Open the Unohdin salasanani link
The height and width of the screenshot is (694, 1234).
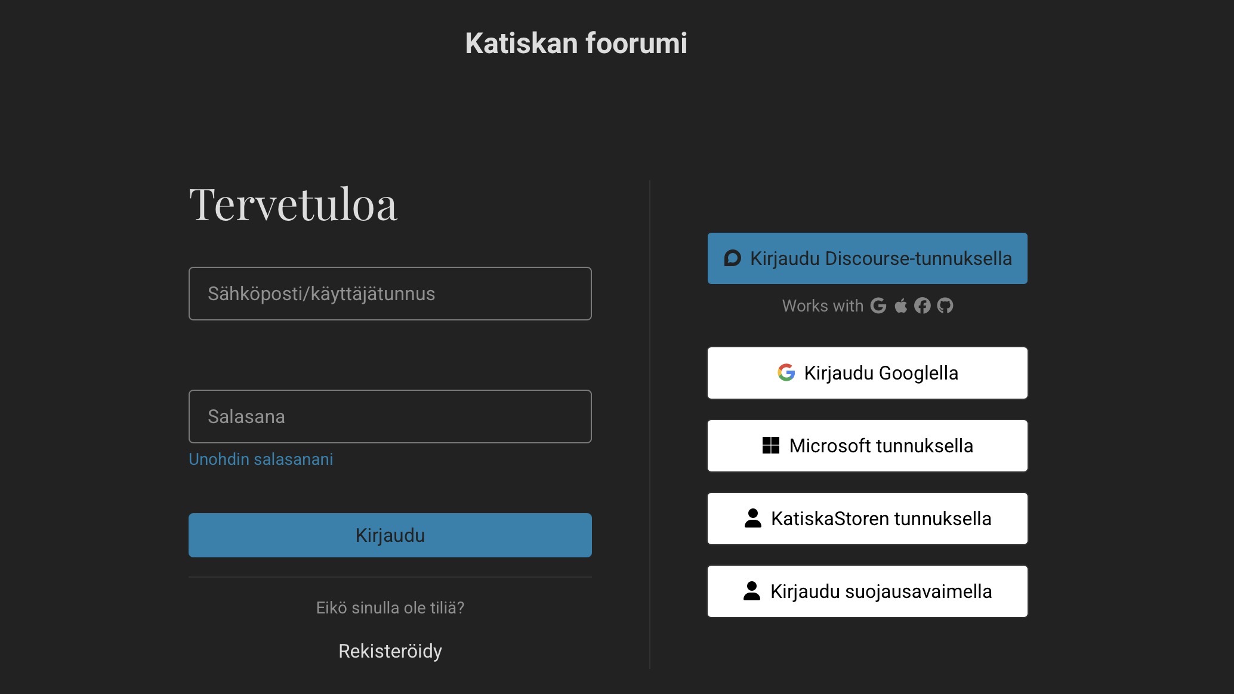click(x=261, y=459)
